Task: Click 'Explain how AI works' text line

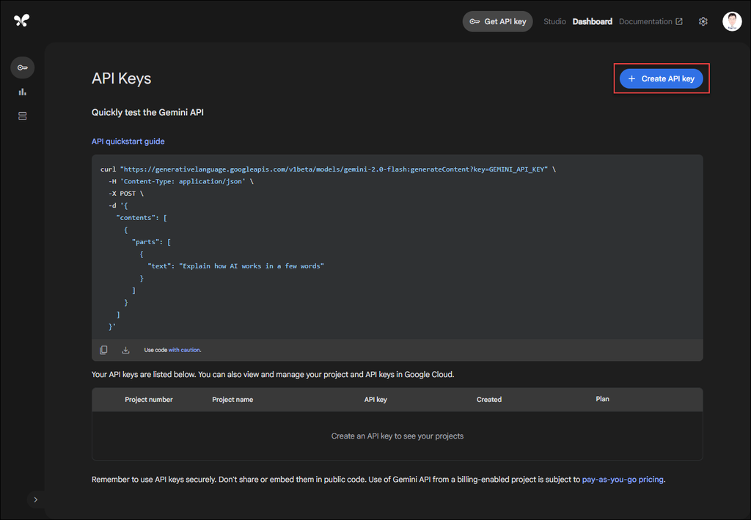Action: (x=235, y=266)
